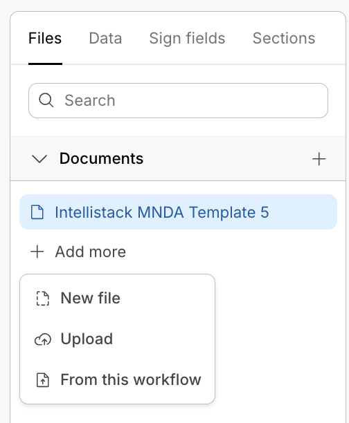Click the Documents section title

[x=101, y=158]
